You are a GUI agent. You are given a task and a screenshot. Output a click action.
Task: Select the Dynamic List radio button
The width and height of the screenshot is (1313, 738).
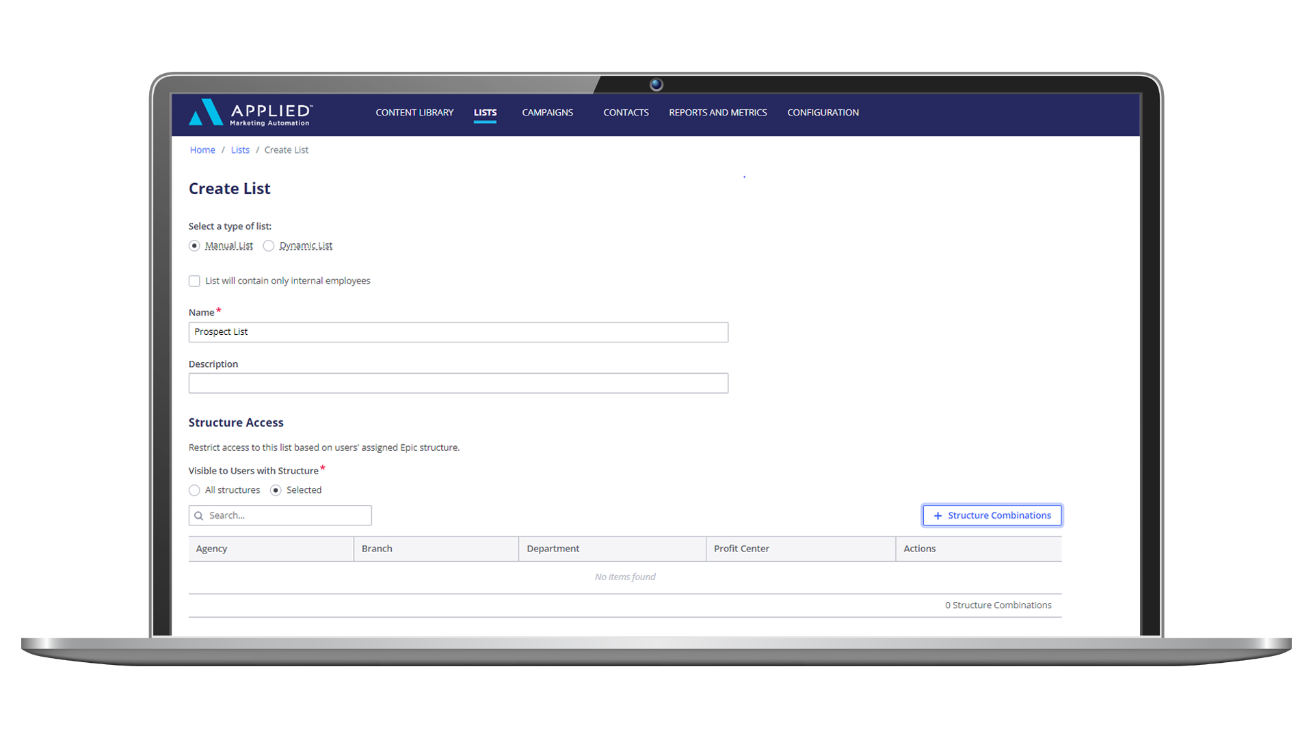tap(269, 246)
